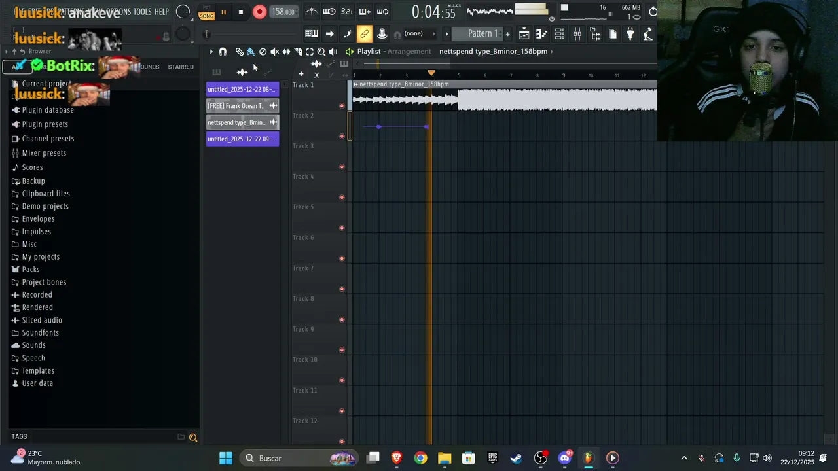Screen dimensions: 838x471
Task: Switch to the SOUNDS browser tab
Action: coord(148,67)
